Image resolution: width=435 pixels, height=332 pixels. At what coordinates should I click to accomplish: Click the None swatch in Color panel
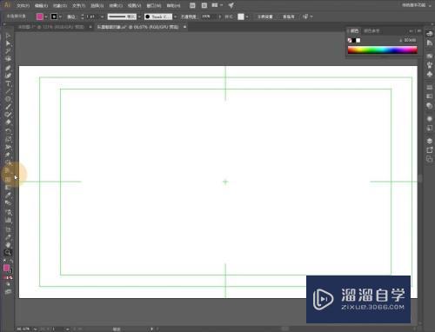(x=350, y=40)
